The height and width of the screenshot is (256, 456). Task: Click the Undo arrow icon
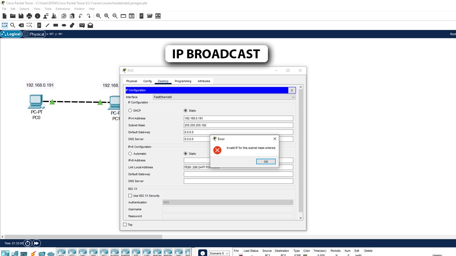[x=81, y=16]
